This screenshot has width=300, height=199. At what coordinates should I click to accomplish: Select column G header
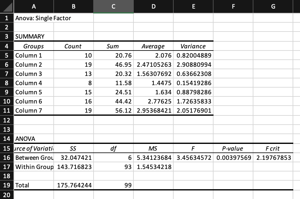tap(273, 6)
